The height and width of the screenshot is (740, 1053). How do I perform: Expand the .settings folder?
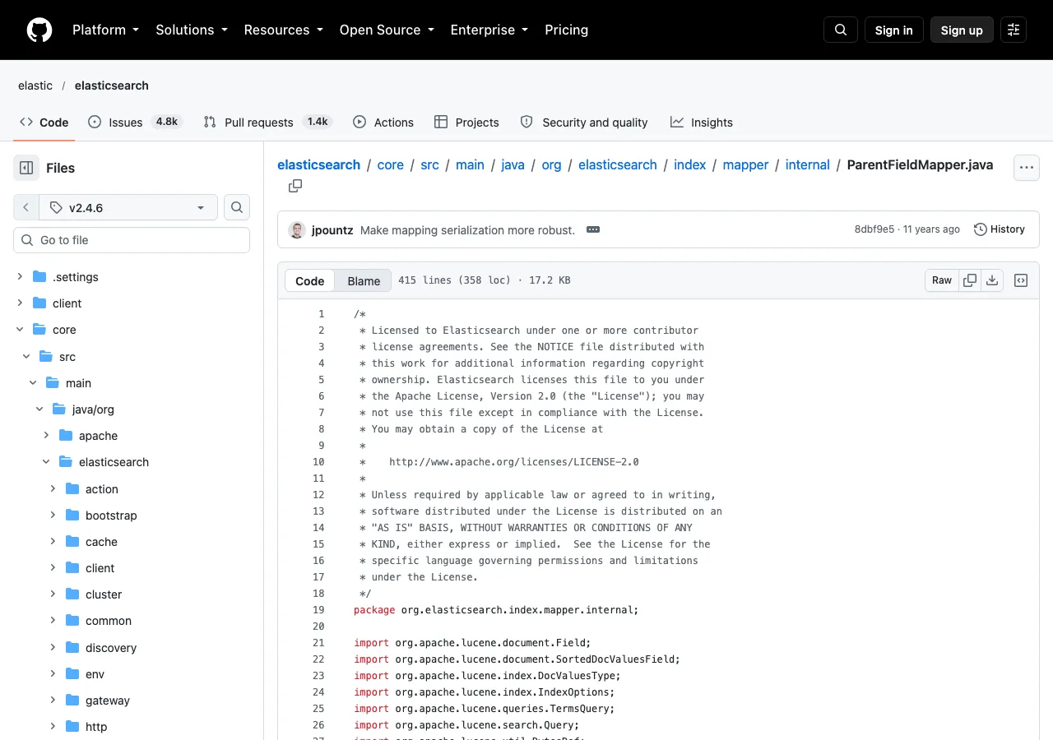pyautogui.click(x=20, y=276)
